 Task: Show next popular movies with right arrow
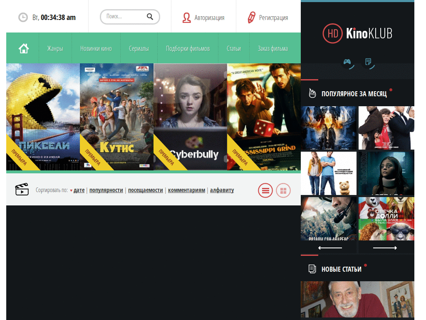385,248
